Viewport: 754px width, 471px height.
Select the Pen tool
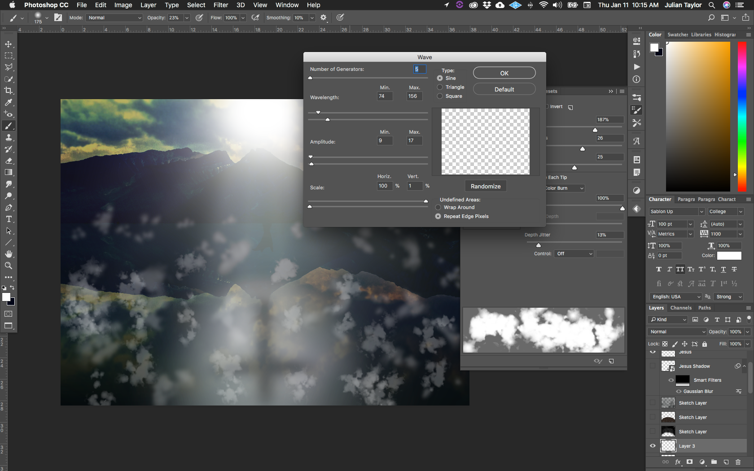click(9, 207)
